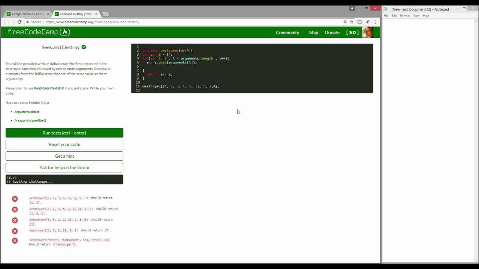Click the [303] points counter
The width and height of the screenshot is (479, 269).
tap(352, 33)
